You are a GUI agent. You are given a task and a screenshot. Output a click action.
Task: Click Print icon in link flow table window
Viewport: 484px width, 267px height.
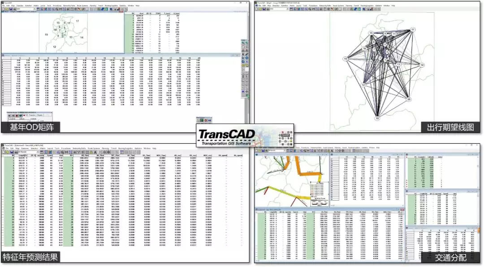click(x=16, y=152)
